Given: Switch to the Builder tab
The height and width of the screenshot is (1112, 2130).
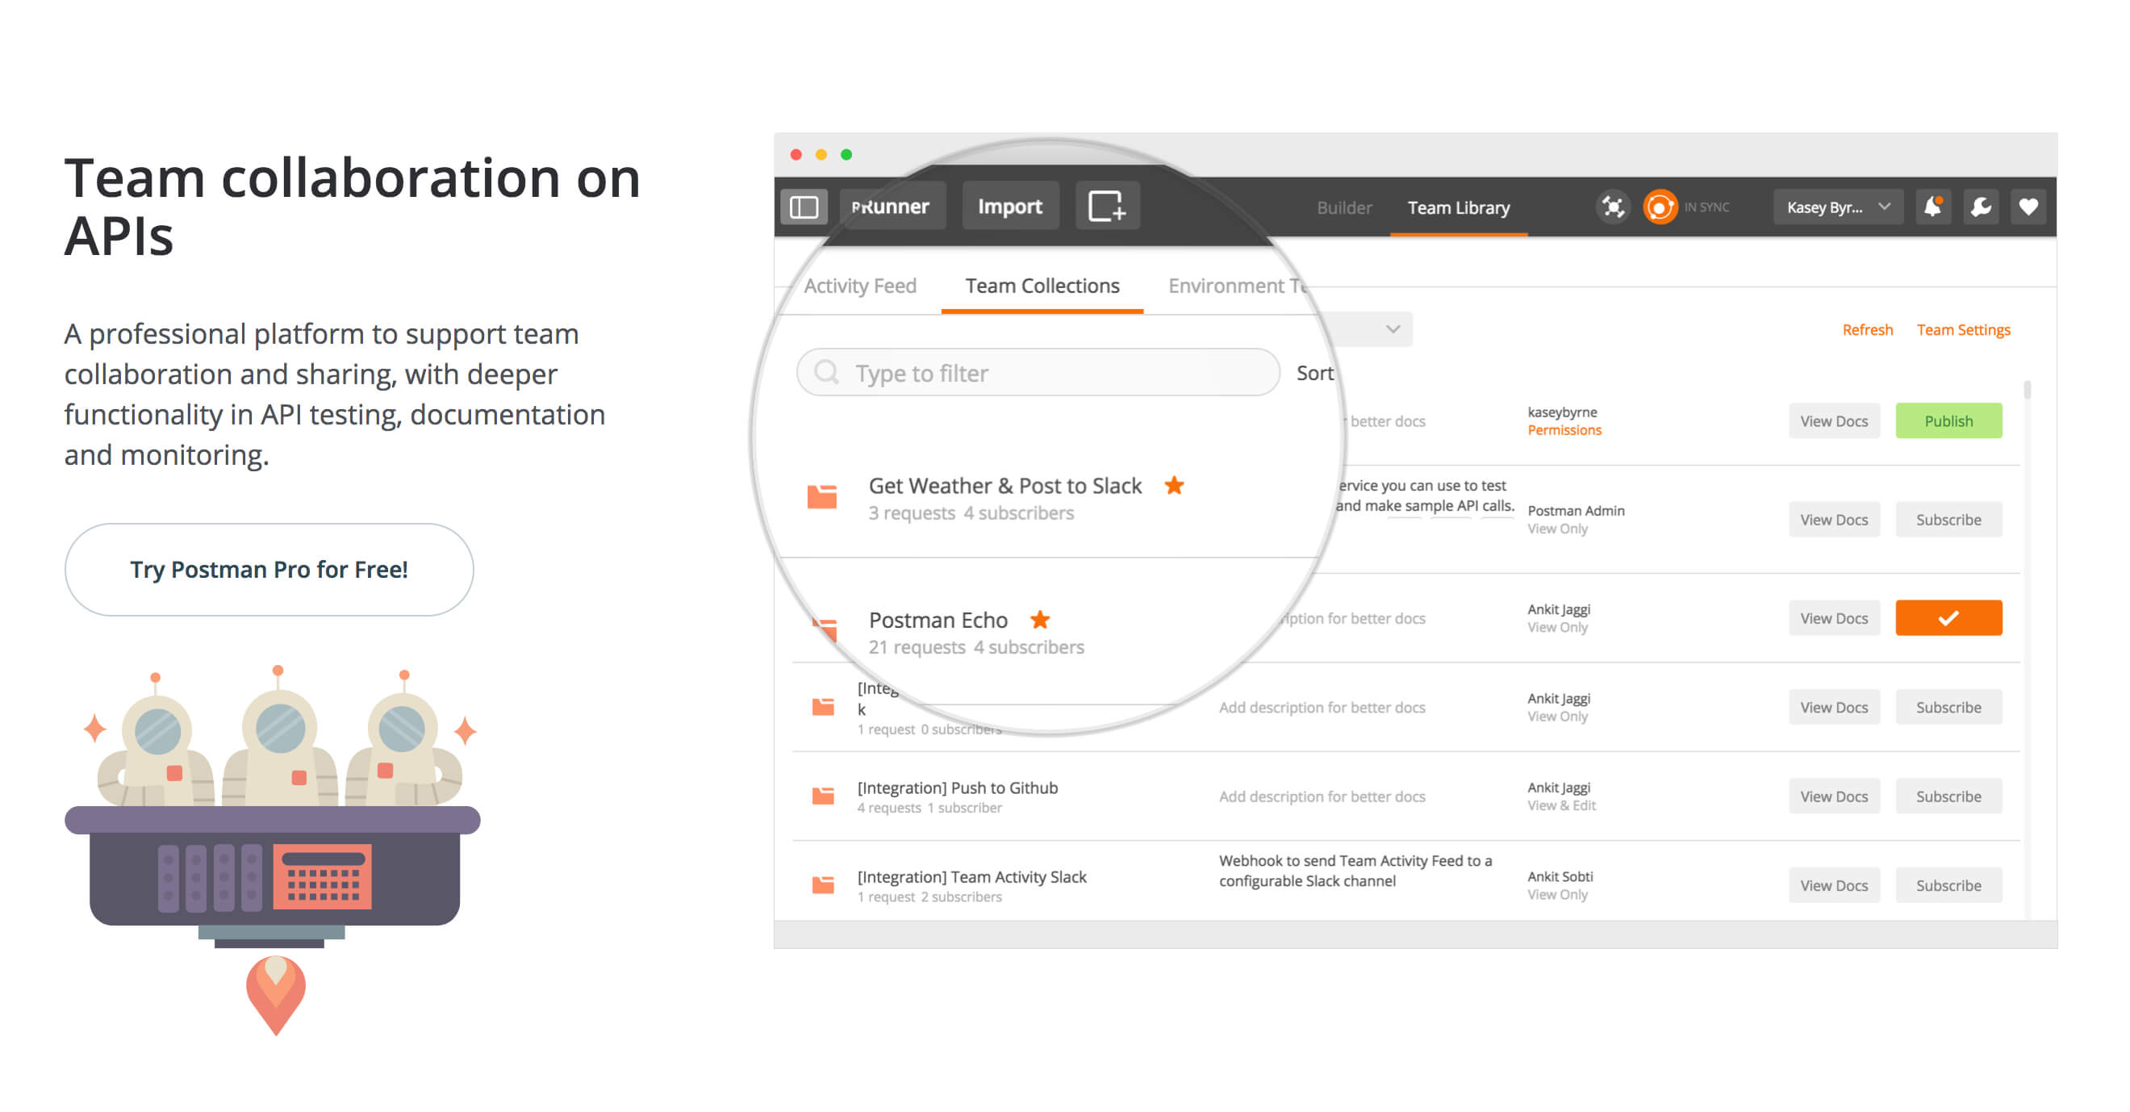Looking at the screenshot, I should click(x=1343, y=207).
